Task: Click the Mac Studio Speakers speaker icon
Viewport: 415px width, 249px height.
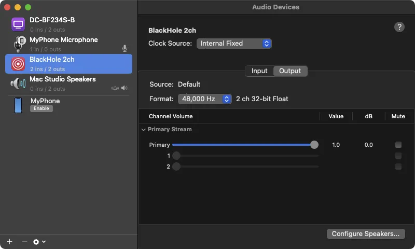Action: tap(18, 84)
